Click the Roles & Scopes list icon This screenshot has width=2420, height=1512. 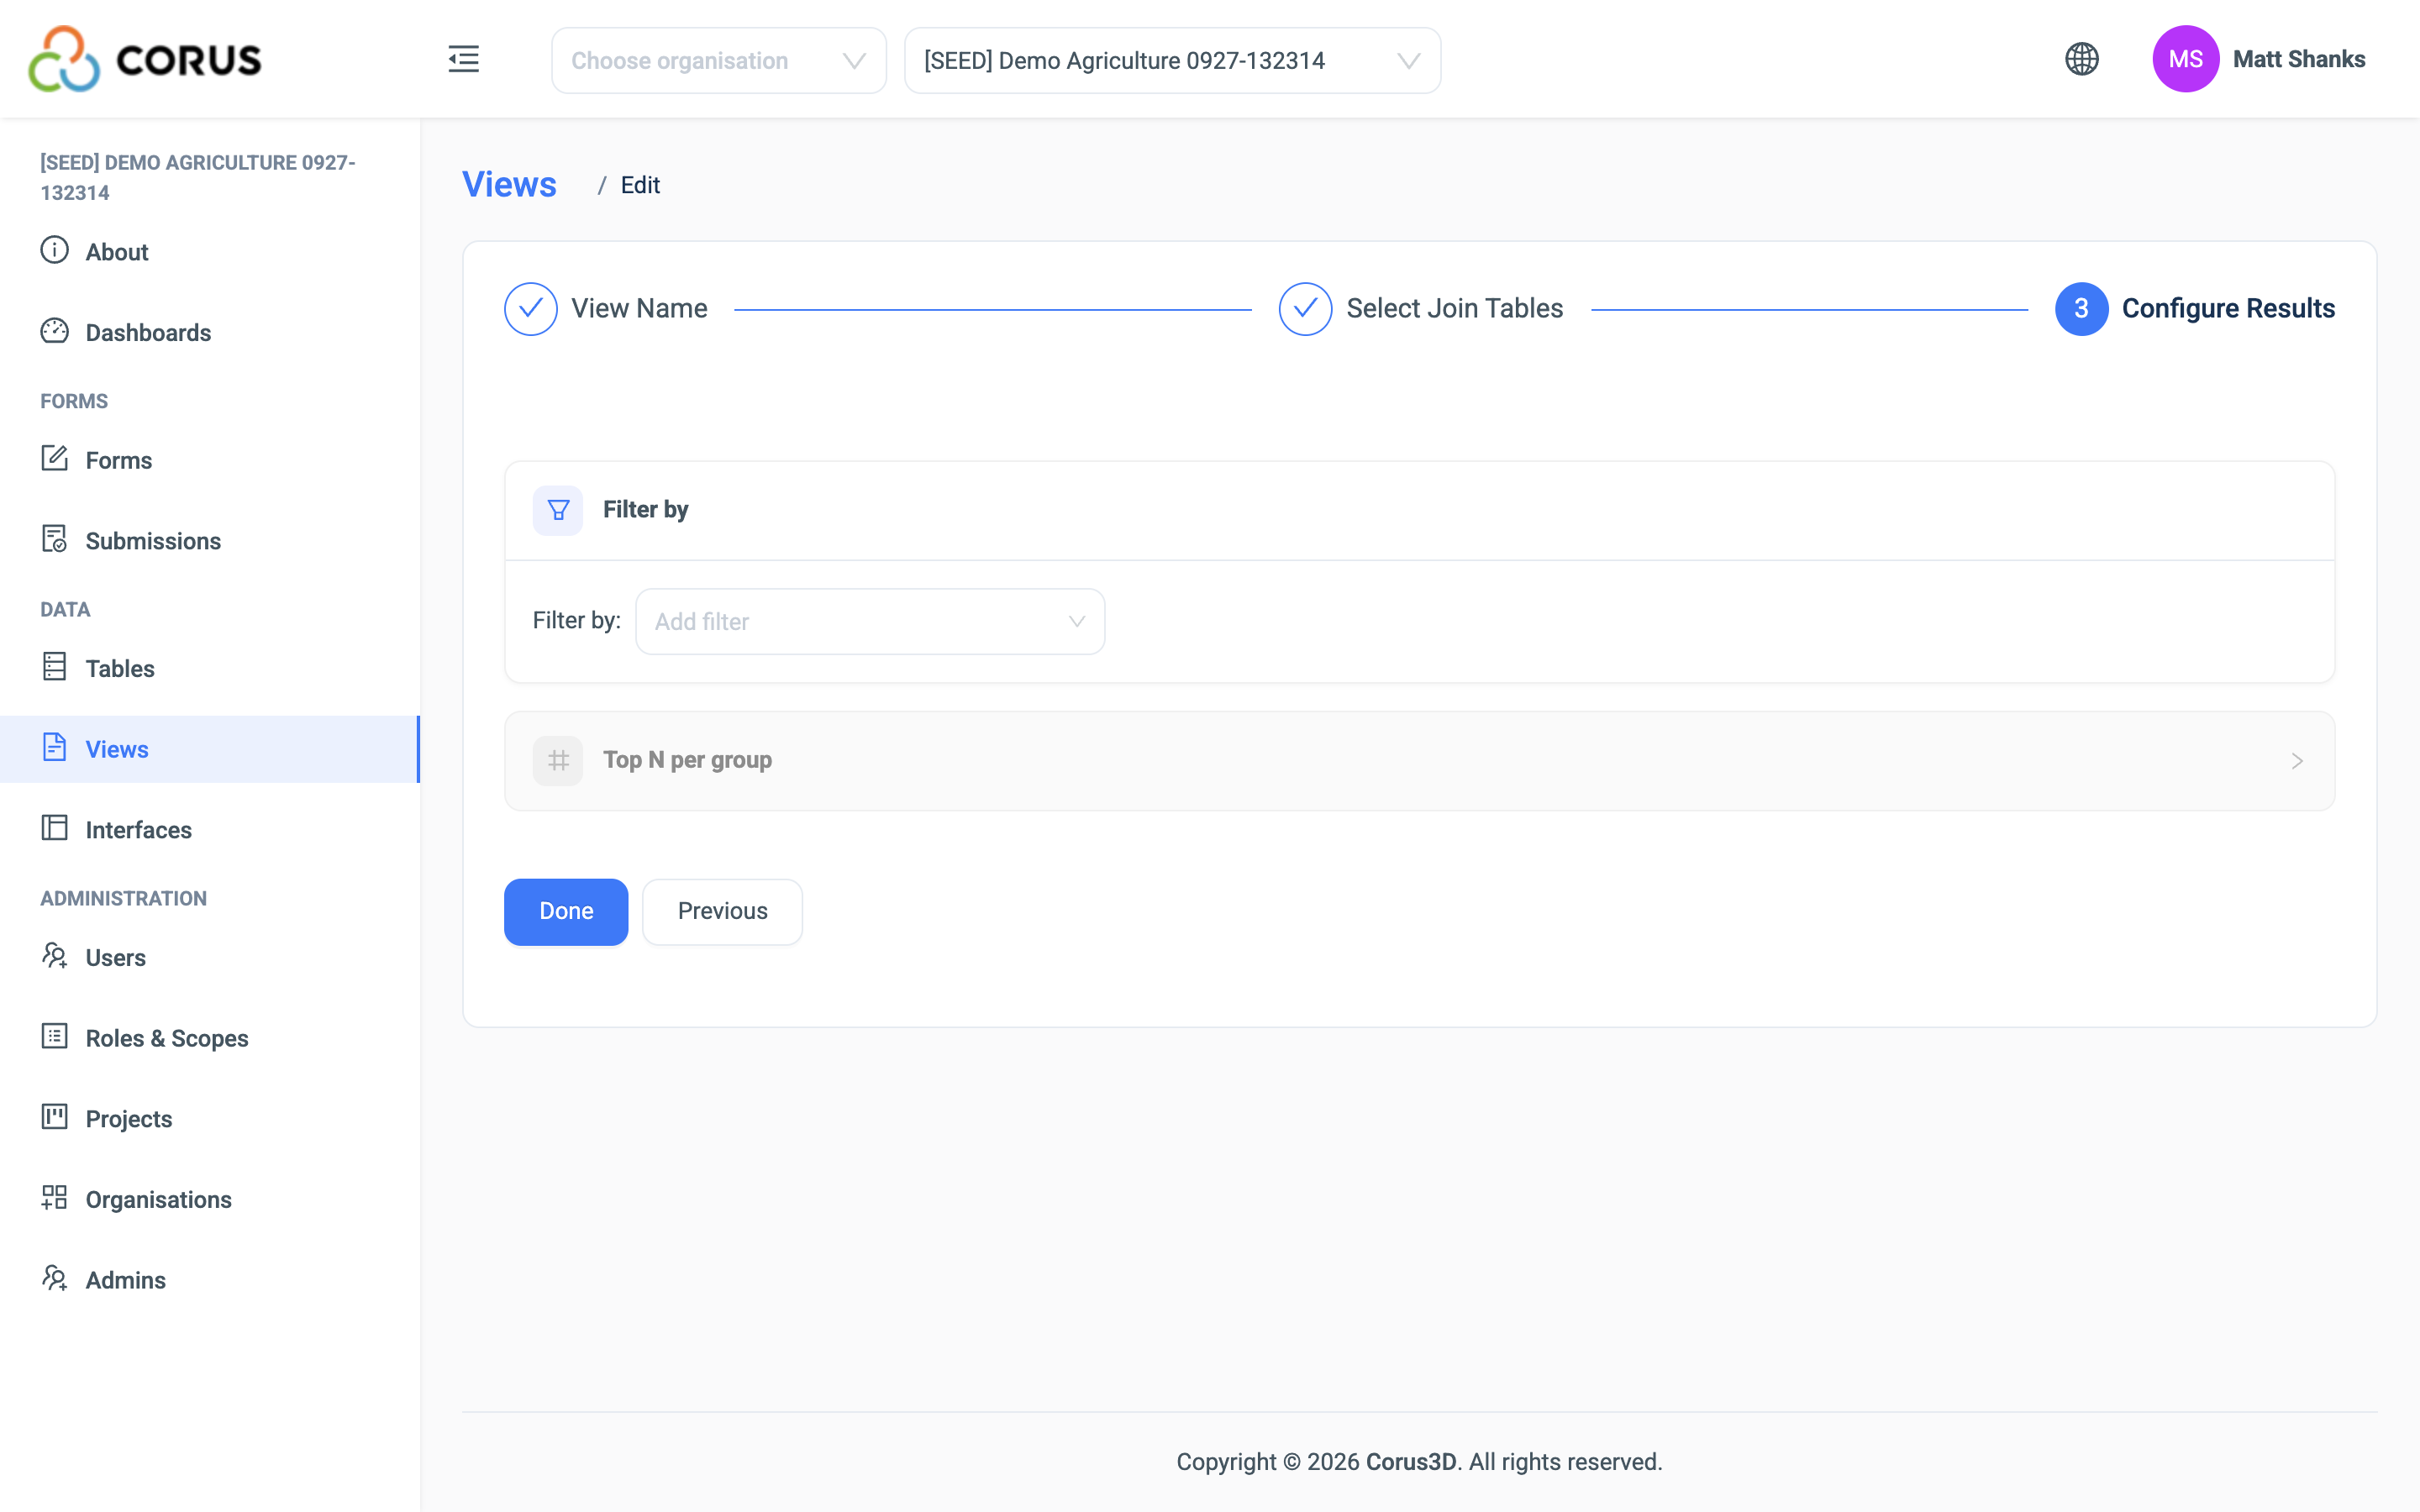click(x=54, y=1036)
